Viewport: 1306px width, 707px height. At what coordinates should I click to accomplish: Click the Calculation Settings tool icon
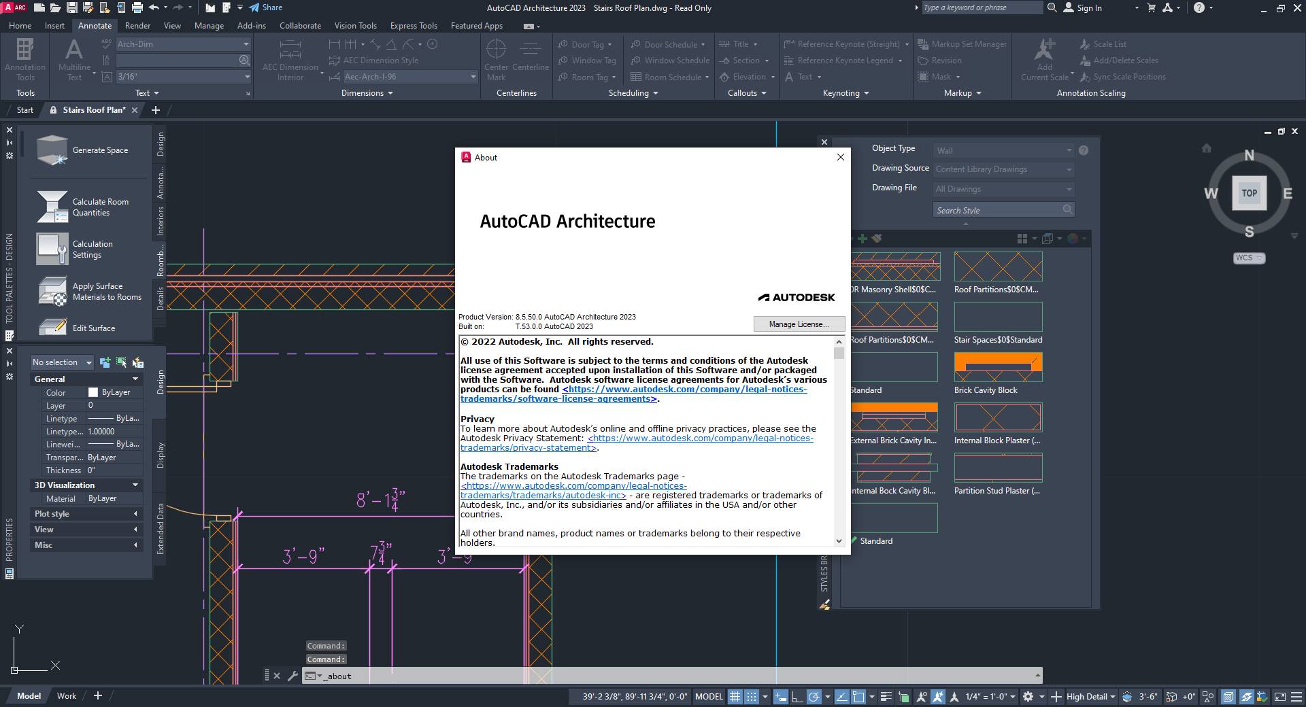click(x=52, y=249)
